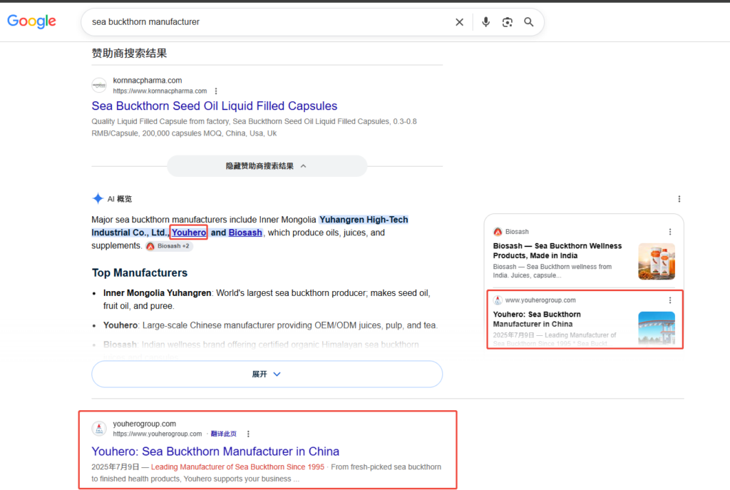Follow the Biosash link in AI overview
The height and width of the screenshot is (490, 730).
[245, 233]
